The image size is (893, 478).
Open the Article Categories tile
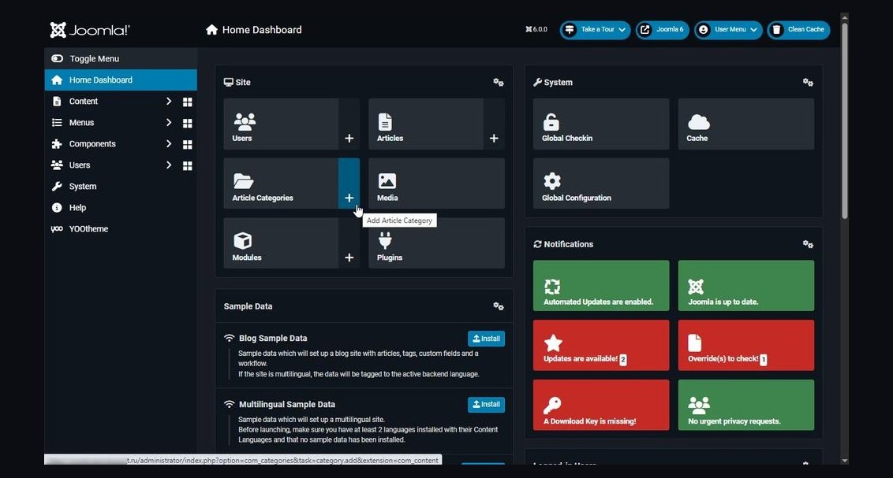(x=281, y=183)
